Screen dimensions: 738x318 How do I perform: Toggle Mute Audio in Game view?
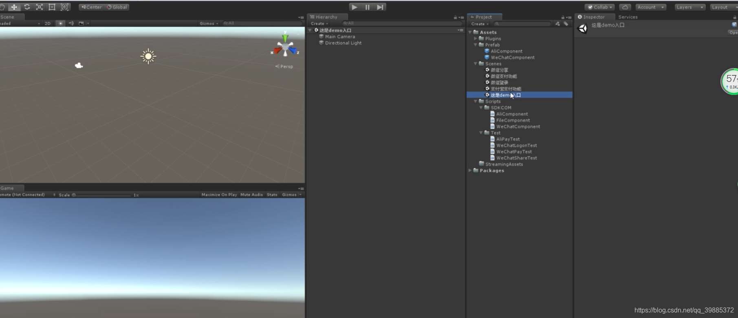point(251,195)
